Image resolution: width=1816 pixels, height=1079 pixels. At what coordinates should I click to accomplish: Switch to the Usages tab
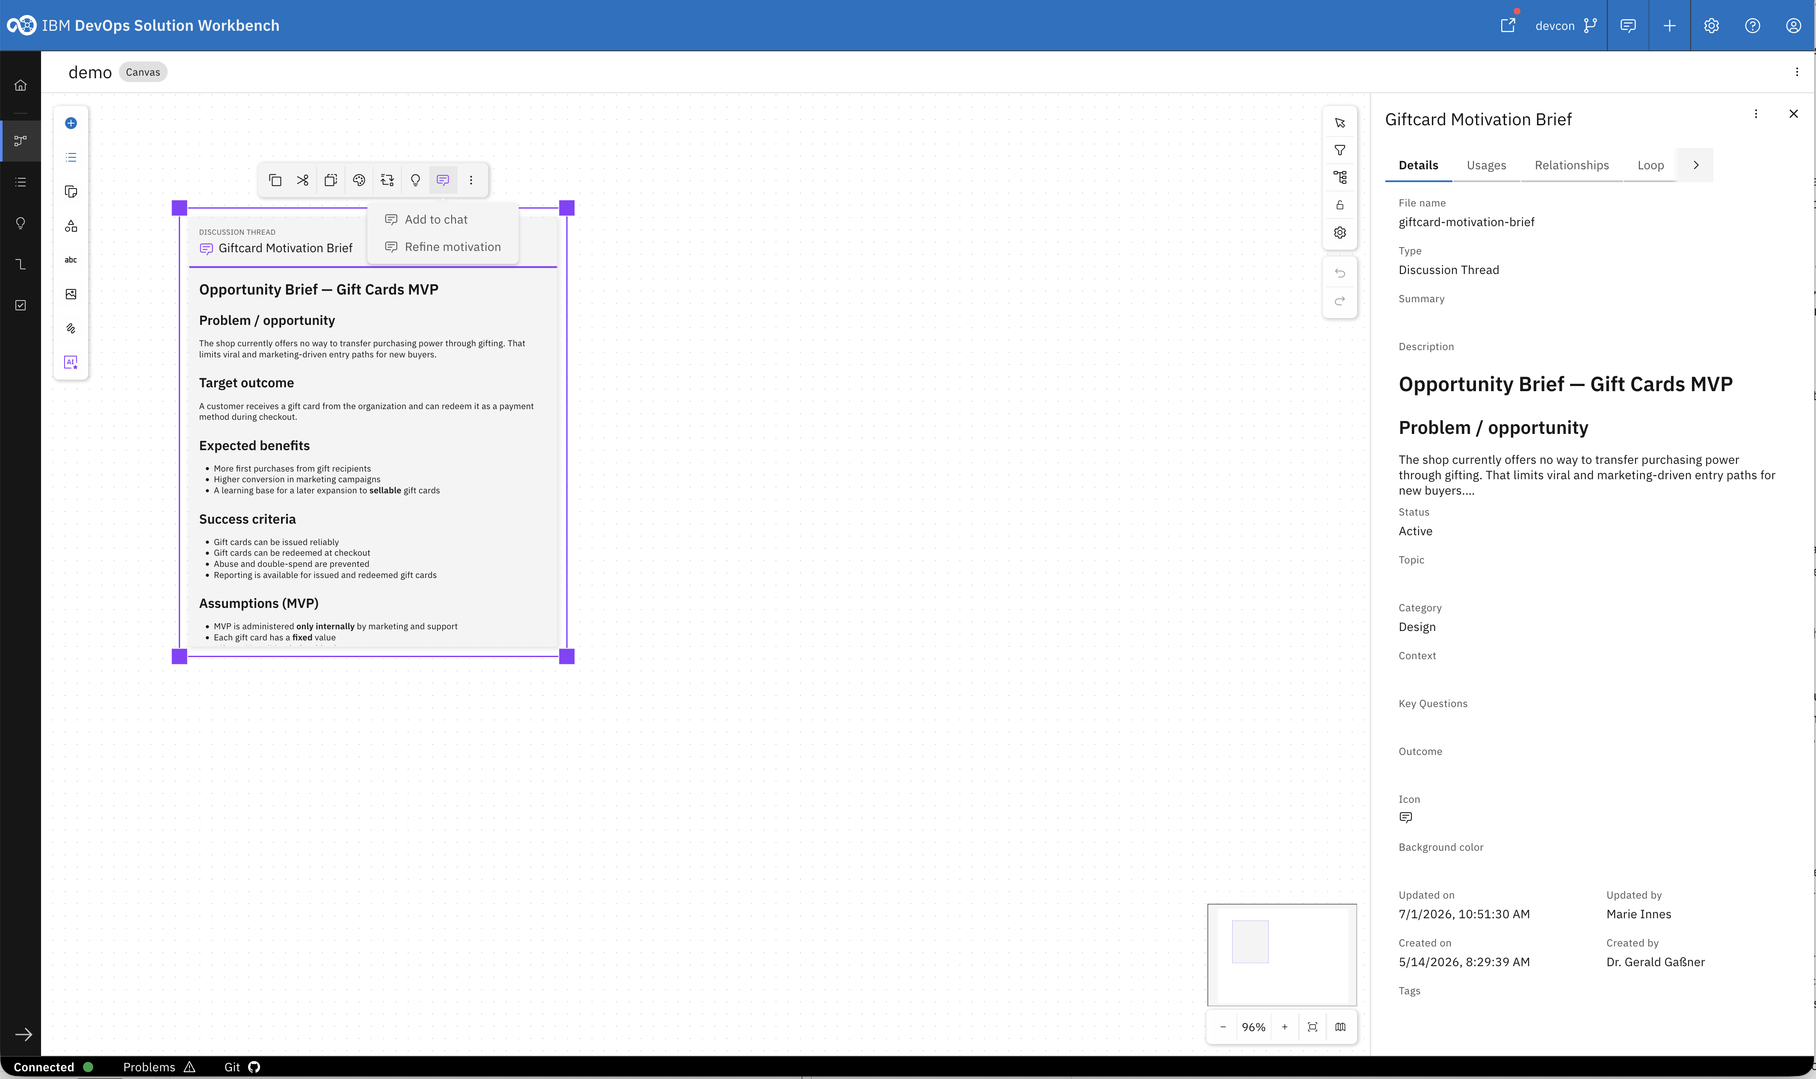(x=1486, y=165)
